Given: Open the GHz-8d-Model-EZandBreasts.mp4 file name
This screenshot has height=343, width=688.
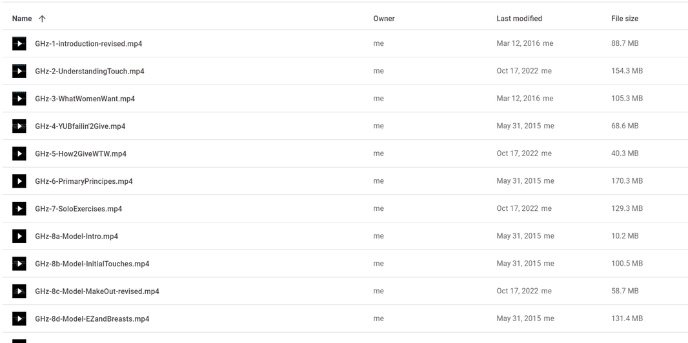Looking at the screenshot, I should pyautogui.click(x=92, y=319).
